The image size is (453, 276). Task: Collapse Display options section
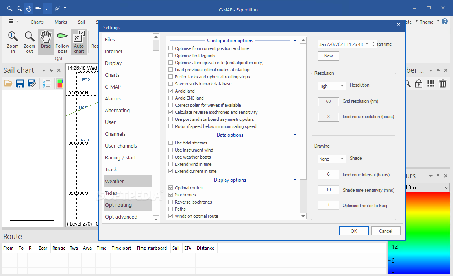coord(295,180)
